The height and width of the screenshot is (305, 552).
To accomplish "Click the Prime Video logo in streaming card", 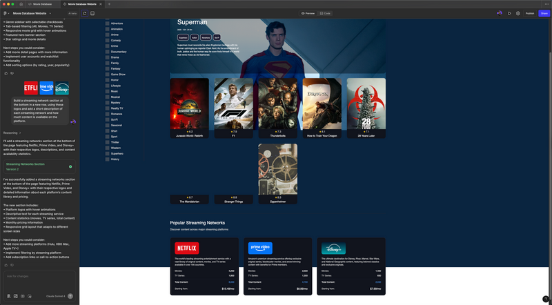I will 260,248.
